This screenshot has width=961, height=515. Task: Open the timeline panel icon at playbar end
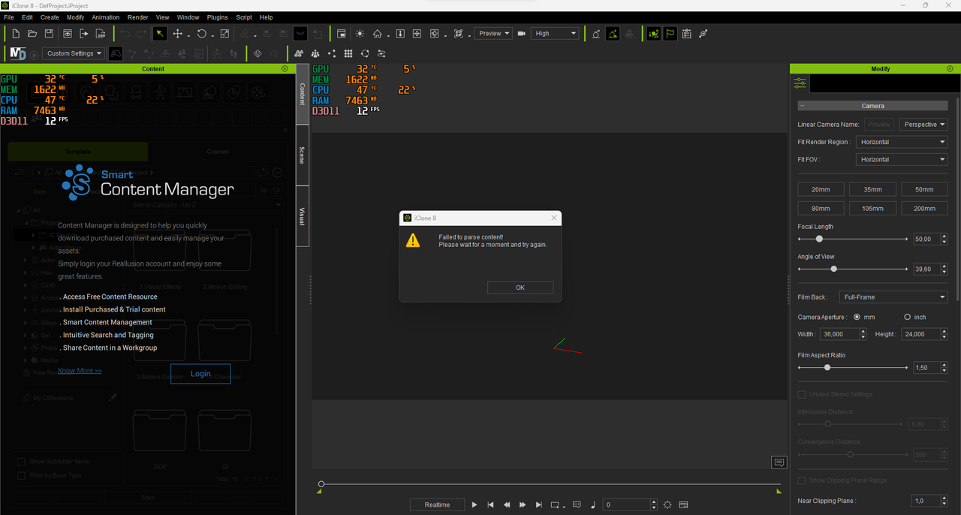coord(683,505)
